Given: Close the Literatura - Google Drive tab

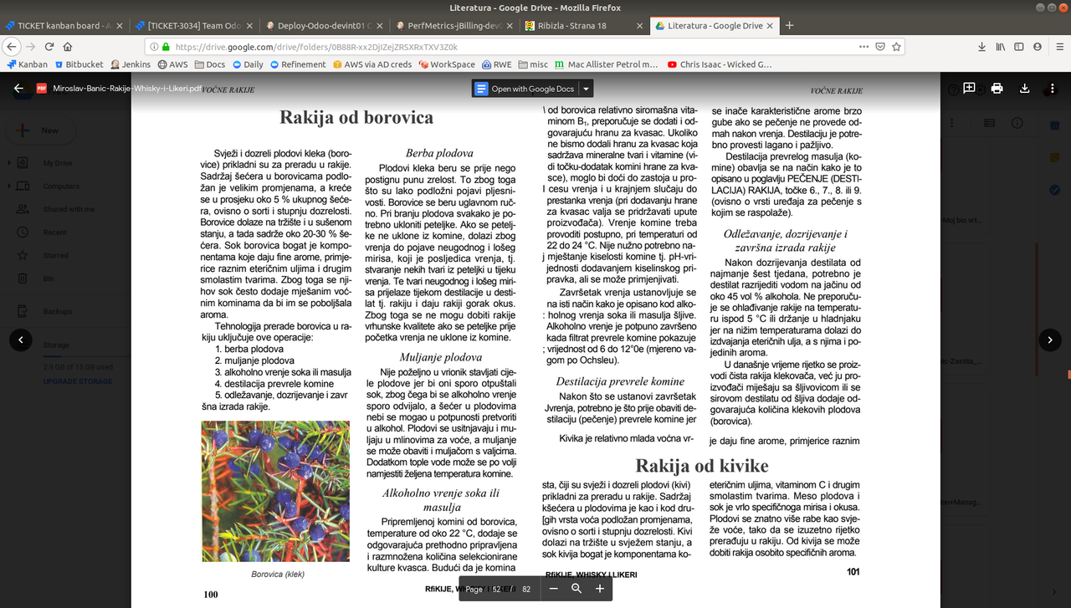Looking at the screenshot, I should tap(771, 25).
